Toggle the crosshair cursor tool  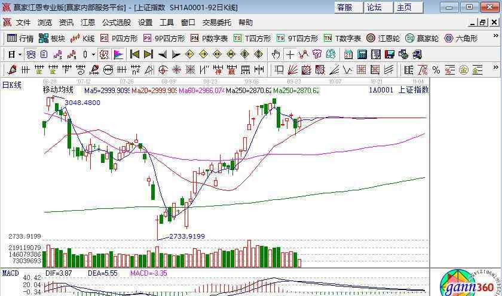(290, 55)
